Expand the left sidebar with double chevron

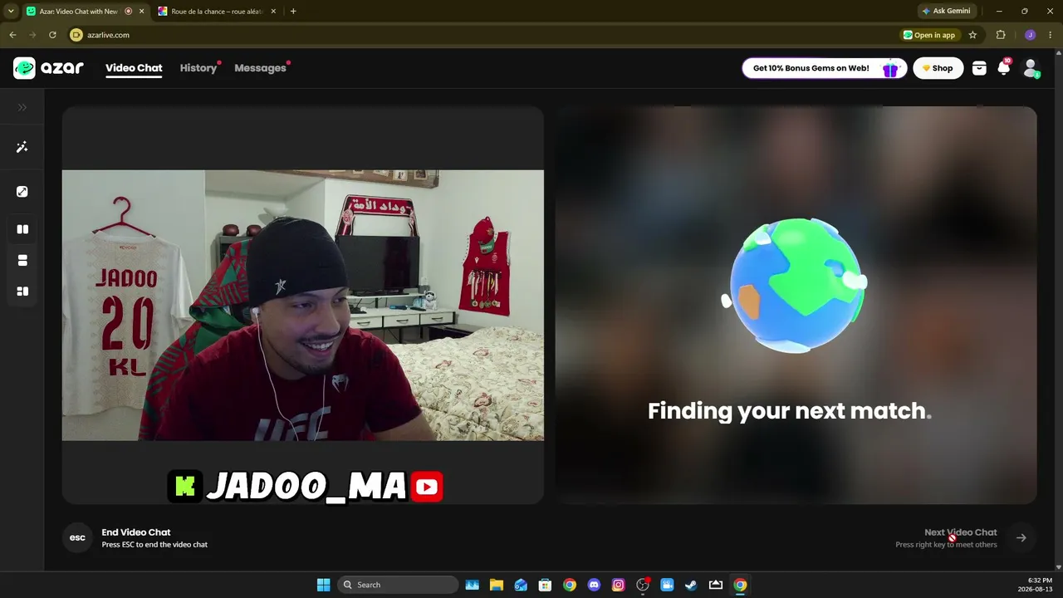click(x=22, y=107)
